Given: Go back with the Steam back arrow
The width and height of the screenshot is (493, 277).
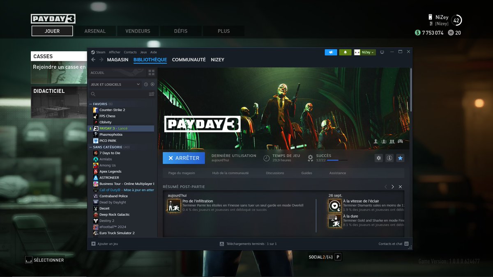Looking at the screenshot, I should [x=93, y=60].
